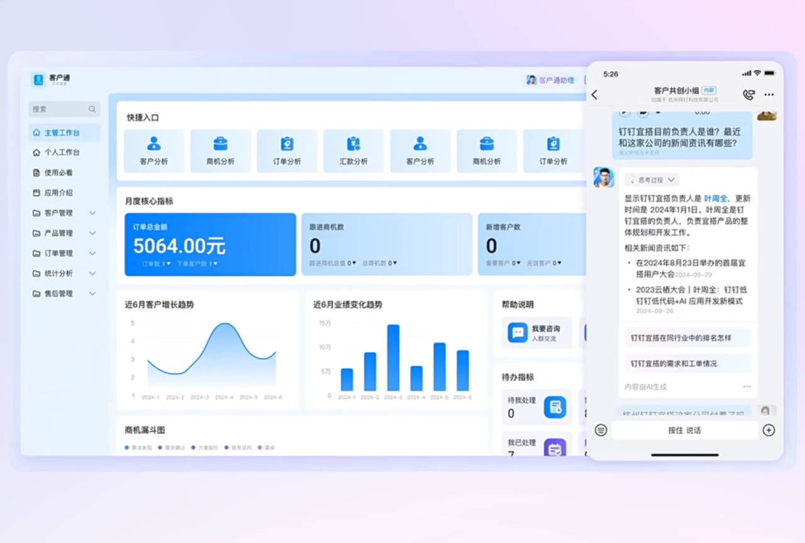Screen dimensions: 805x543
Task: Click the magnifier icon in the search box
Action: (x=92, y=109)
